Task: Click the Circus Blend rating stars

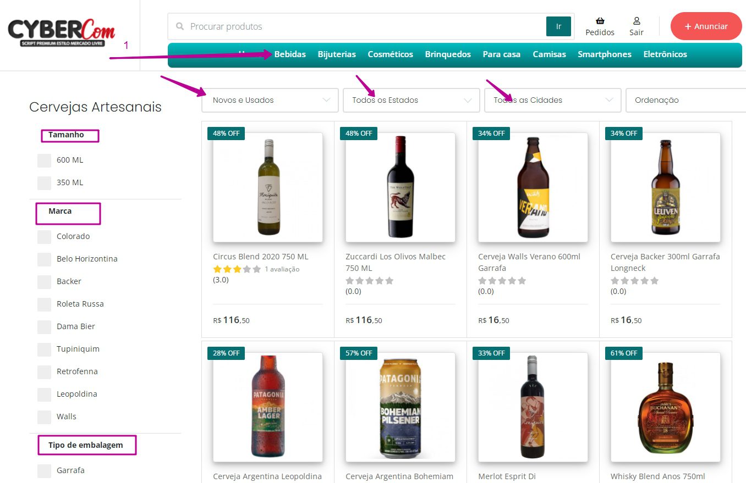Action: pos(237,269)
